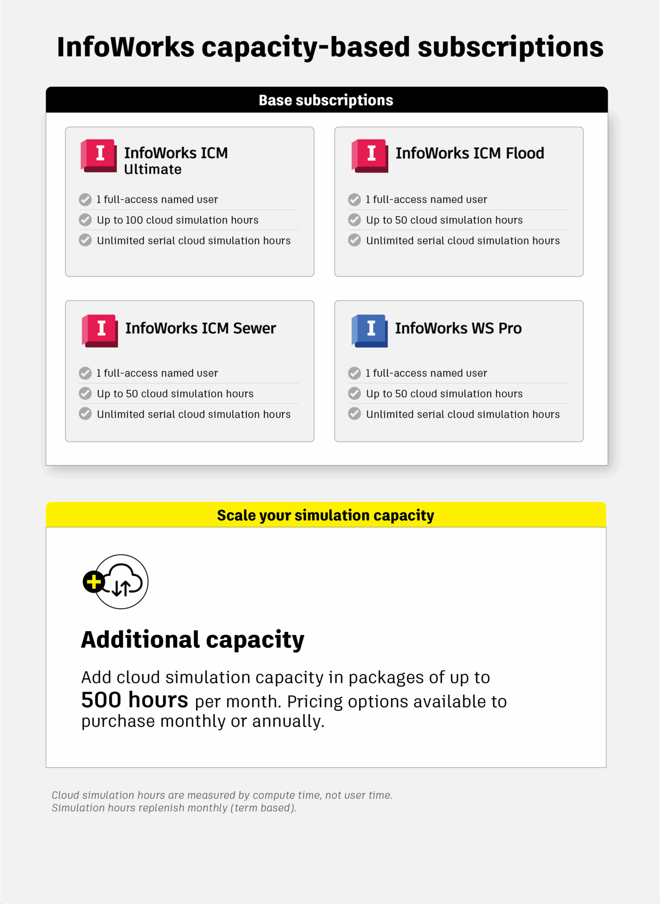The height and width of the screenshot is (904, 660).
Task: Click the 'InfoWorks ICM Flood' heading
Action: pos(470,153)
